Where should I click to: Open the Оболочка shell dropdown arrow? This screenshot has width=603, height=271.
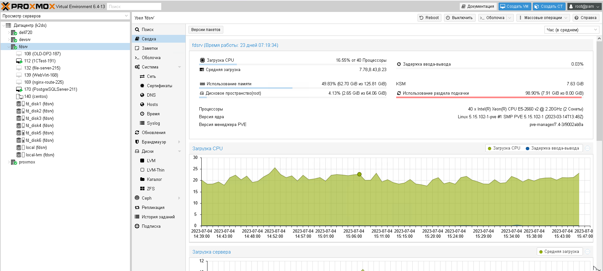(510, 18)
